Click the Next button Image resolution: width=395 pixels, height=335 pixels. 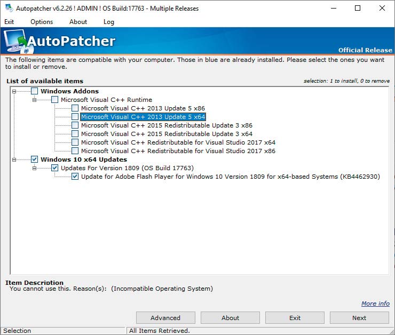click(359, 318)
